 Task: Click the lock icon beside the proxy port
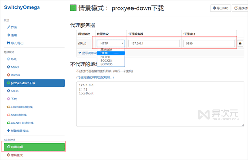[x=240, y=43]
